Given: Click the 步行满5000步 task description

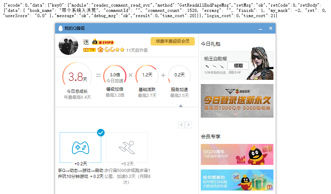Looking at the screenshot, I should (127, 176).
